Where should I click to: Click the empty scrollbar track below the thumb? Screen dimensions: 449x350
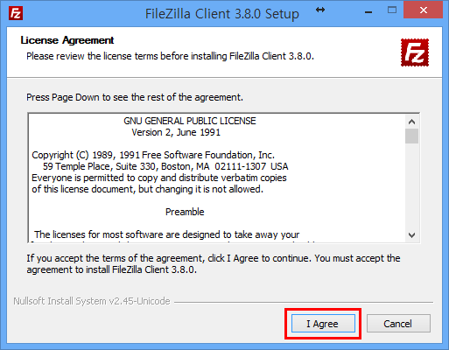(411, 186)
